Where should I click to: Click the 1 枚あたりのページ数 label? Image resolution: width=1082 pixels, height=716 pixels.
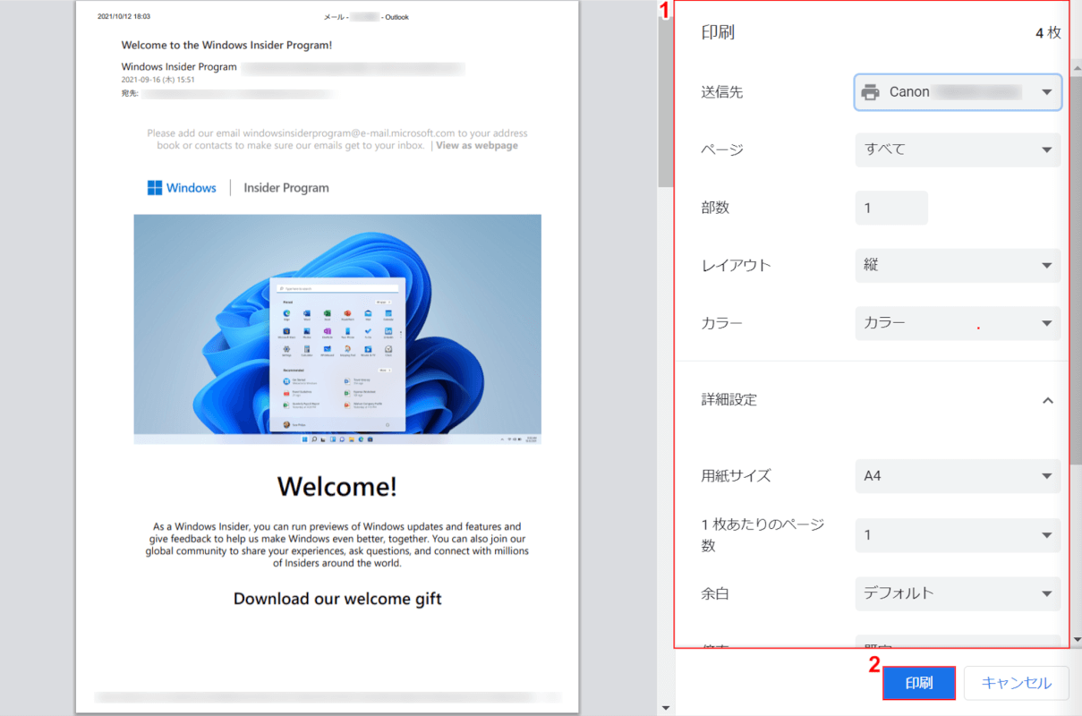coord(763,535)
